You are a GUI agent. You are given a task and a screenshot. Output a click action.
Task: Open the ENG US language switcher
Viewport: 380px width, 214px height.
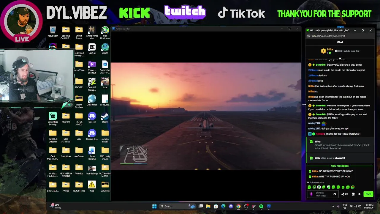pos(345,206)
